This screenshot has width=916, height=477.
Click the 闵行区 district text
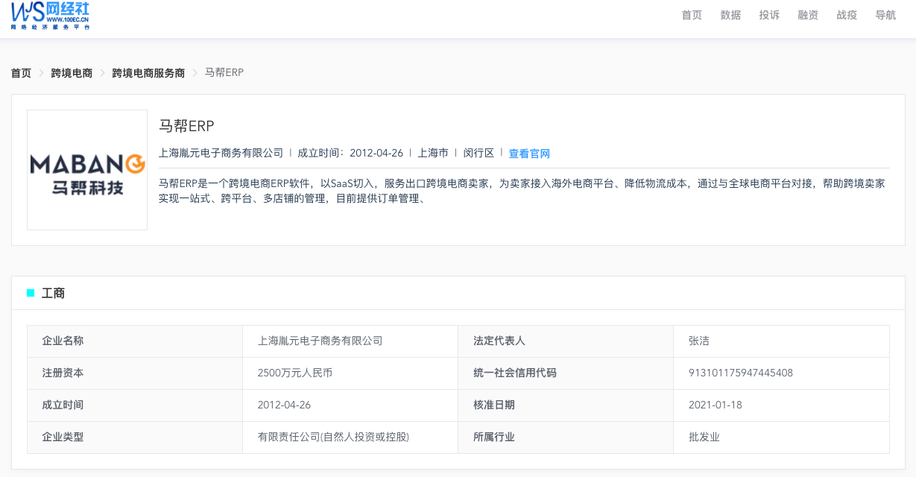point(478,153)
